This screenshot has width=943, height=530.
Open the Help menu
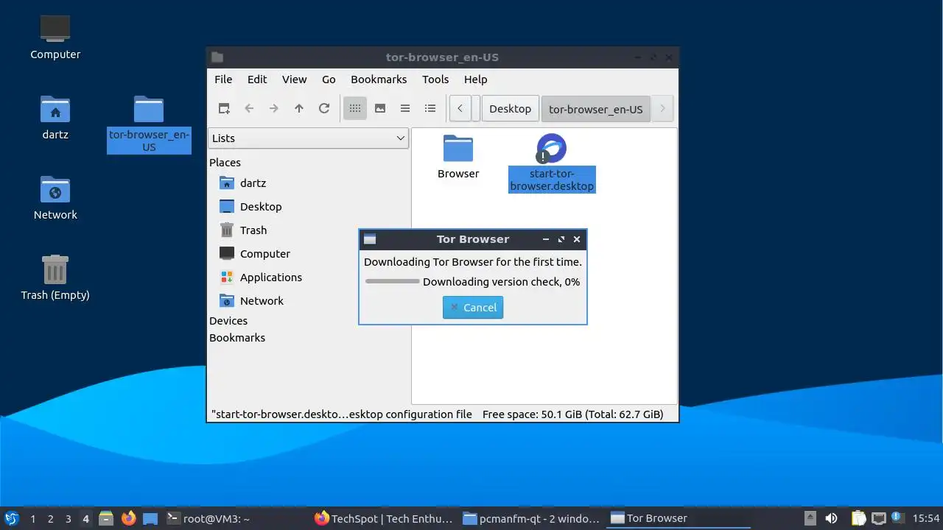pyautogui.click(x=476, y=79)
